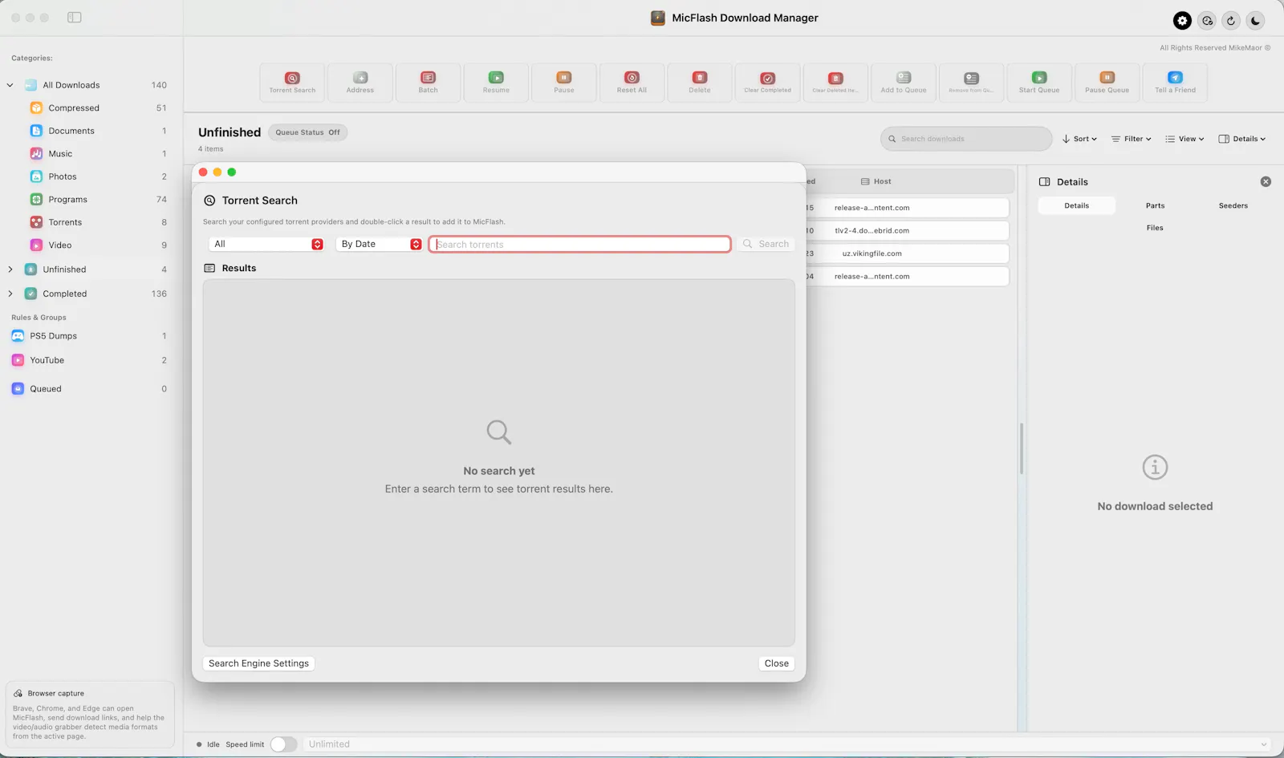The image size is (1284, 758).
Task: Open settings with the gear icon
Action: click(1182, 21)
